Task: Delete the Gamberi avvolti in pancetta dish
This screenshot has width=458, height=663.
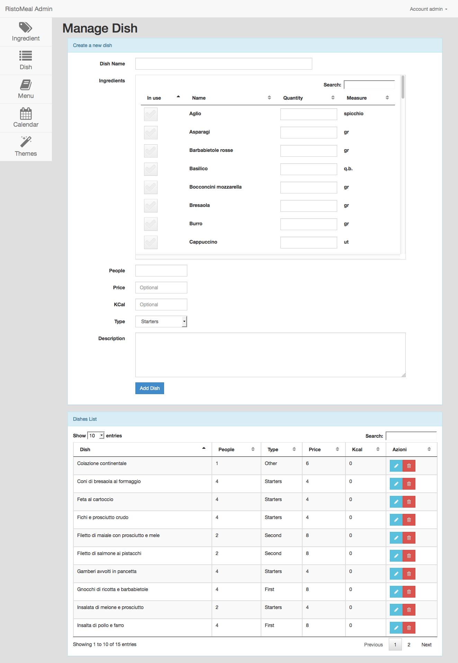Action: (x=409, y=574)
